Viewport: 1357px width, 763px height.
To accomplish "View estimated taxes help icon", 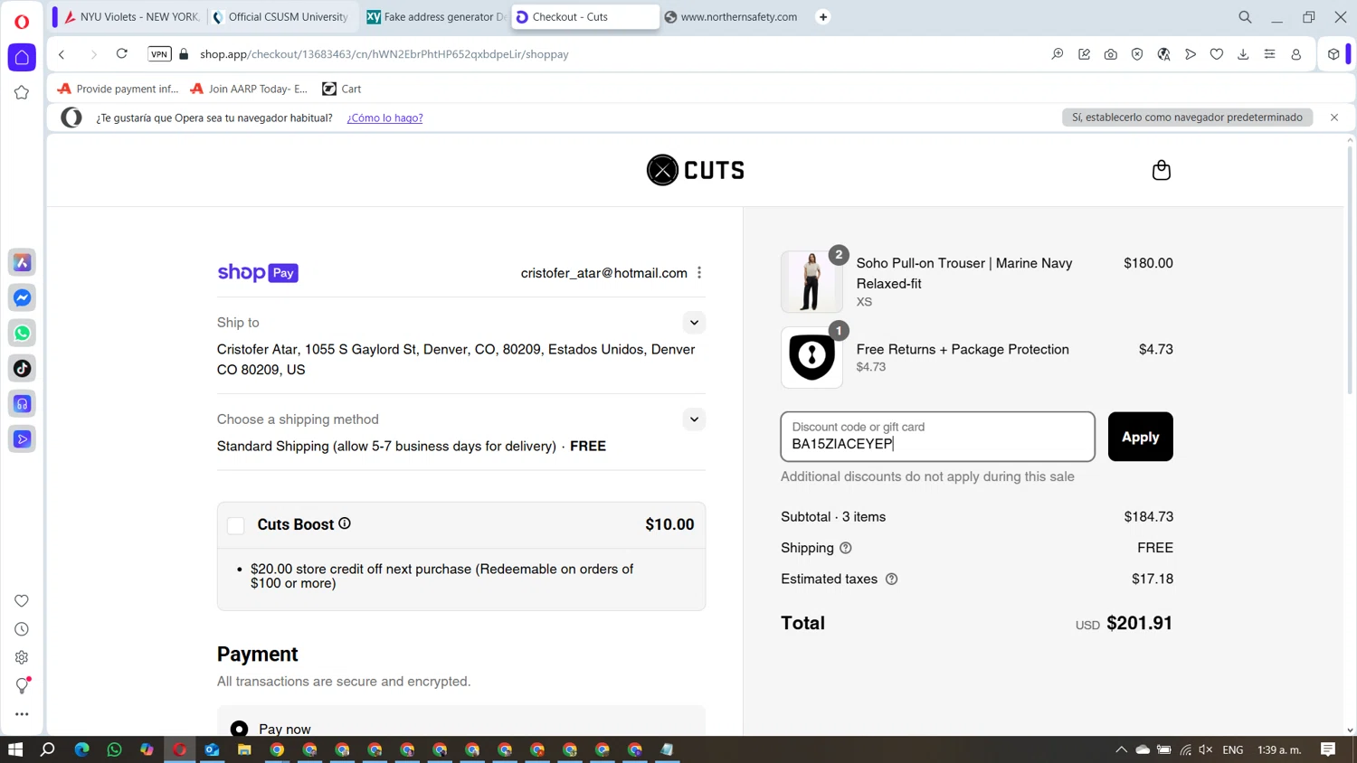I will 891,579.
